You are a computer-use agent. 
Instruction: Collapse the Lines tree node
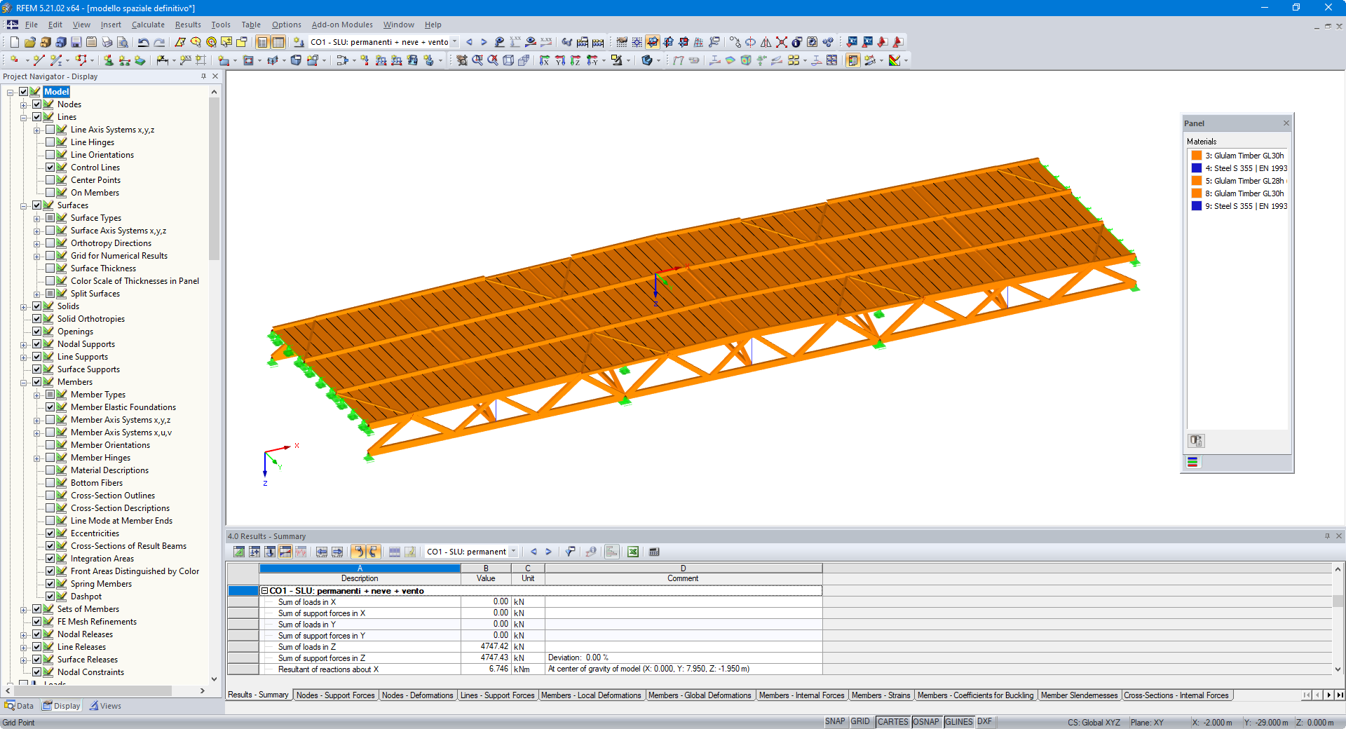24,117
